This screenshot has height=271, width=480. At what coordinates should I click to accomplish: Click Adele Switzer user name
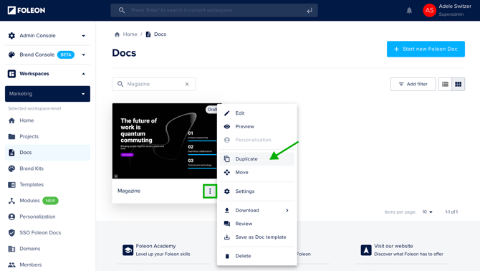455,6
